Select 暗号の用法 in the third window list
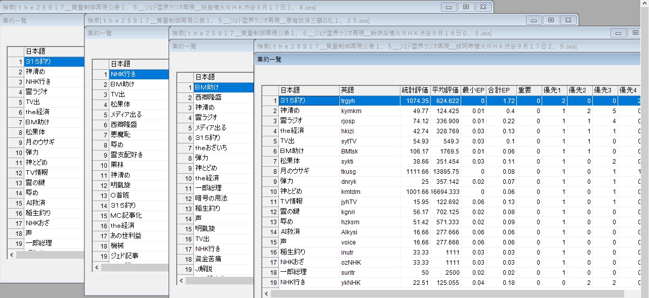 pos(223,198)
